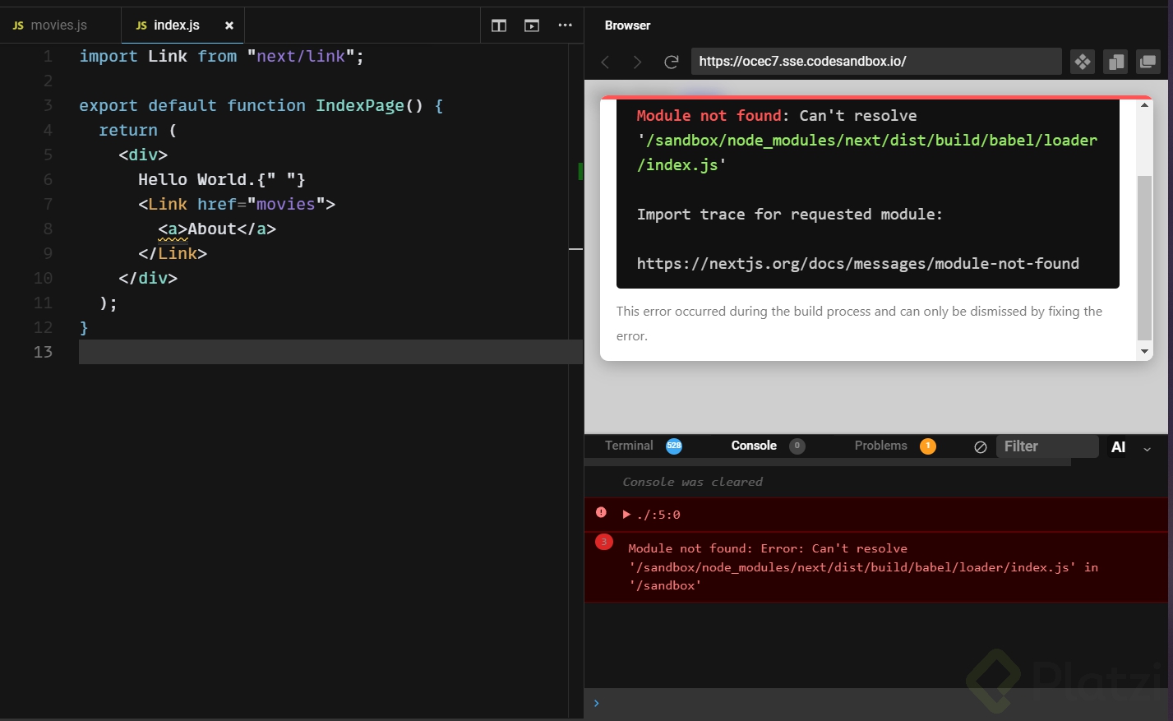Image resolution: width=1173 pixels, height=721 pixels.
Task: Refresh the browser preview
Action: pos(671,62)
